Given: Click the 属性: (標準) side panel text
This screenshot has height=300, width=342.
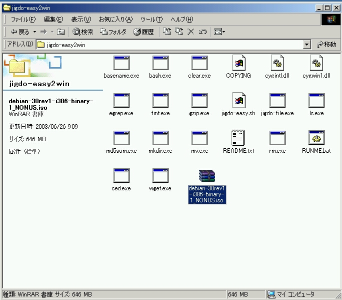Looking at the screenshot, I should [24, 151].
